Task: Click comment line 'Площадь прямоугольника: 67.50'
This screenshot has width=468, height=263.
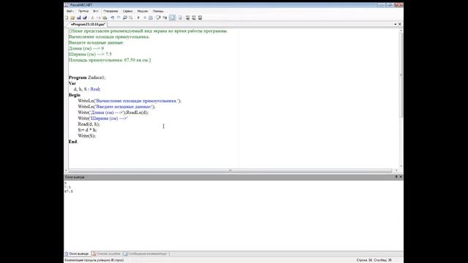Action: tap(110, 60)
